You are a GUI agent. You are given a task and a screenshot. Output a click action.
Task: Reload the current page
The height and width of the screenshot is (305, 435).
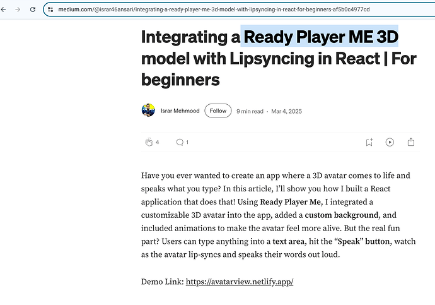coord(32,9)
